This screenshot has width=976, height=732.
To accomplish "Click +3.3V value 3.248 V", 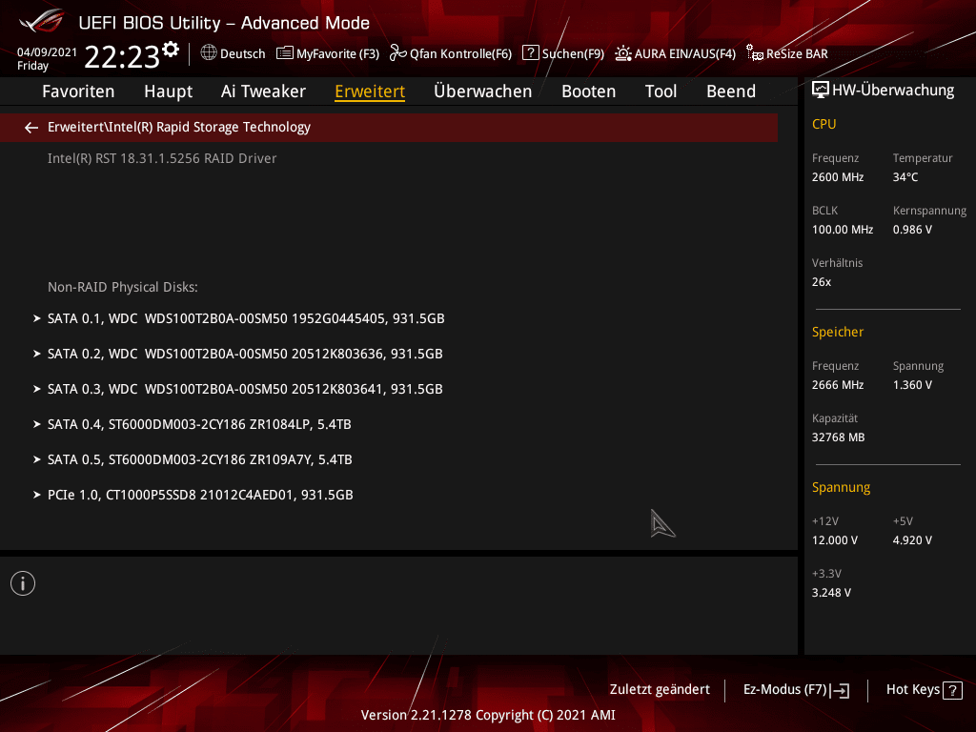I will coord(831,593).
